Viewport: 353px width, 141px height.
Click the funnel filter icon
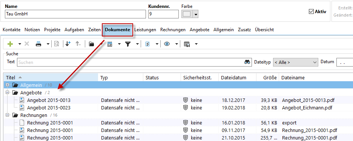[x=128, y=44]
